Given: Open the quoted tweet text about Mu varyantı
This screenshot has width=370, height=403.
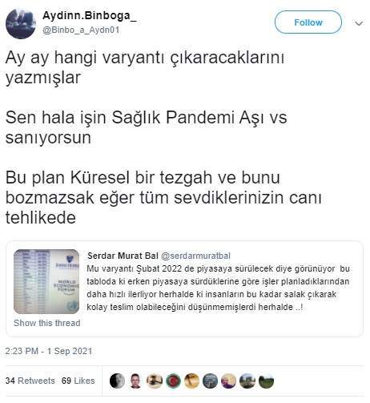Looking at the screenshot, I should pyautogui.click(x=218, y=288).
